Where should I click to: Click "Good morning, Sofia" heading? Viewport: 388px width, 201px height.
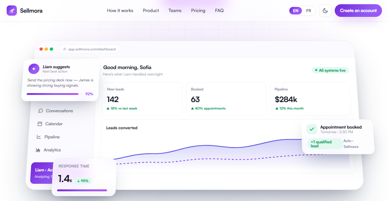(x=127, y=67)
